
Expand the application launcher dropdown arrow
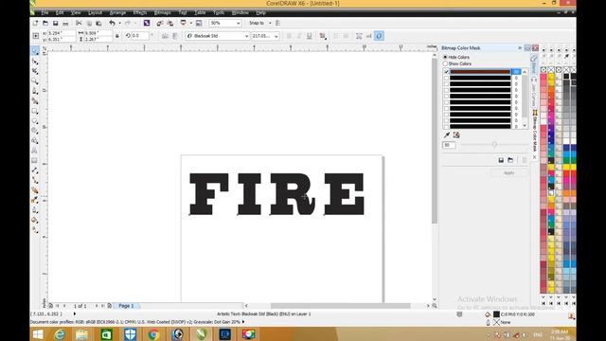tap(190, 23)
